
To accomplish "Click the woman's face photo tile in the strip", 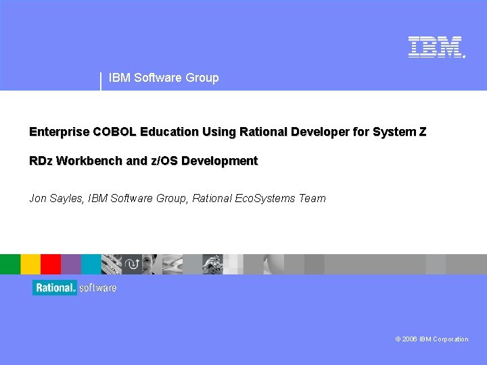I will (x=152, y=264).
